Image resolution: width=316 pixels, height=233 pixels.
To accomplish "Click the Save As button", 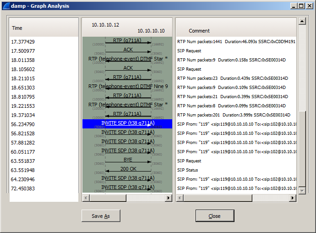I will [100, 216].
